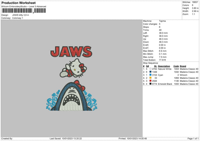Select the Max Stitch value 6.9 mm
The width and height of the screenshot is (200, 141).
pos(163,51)
